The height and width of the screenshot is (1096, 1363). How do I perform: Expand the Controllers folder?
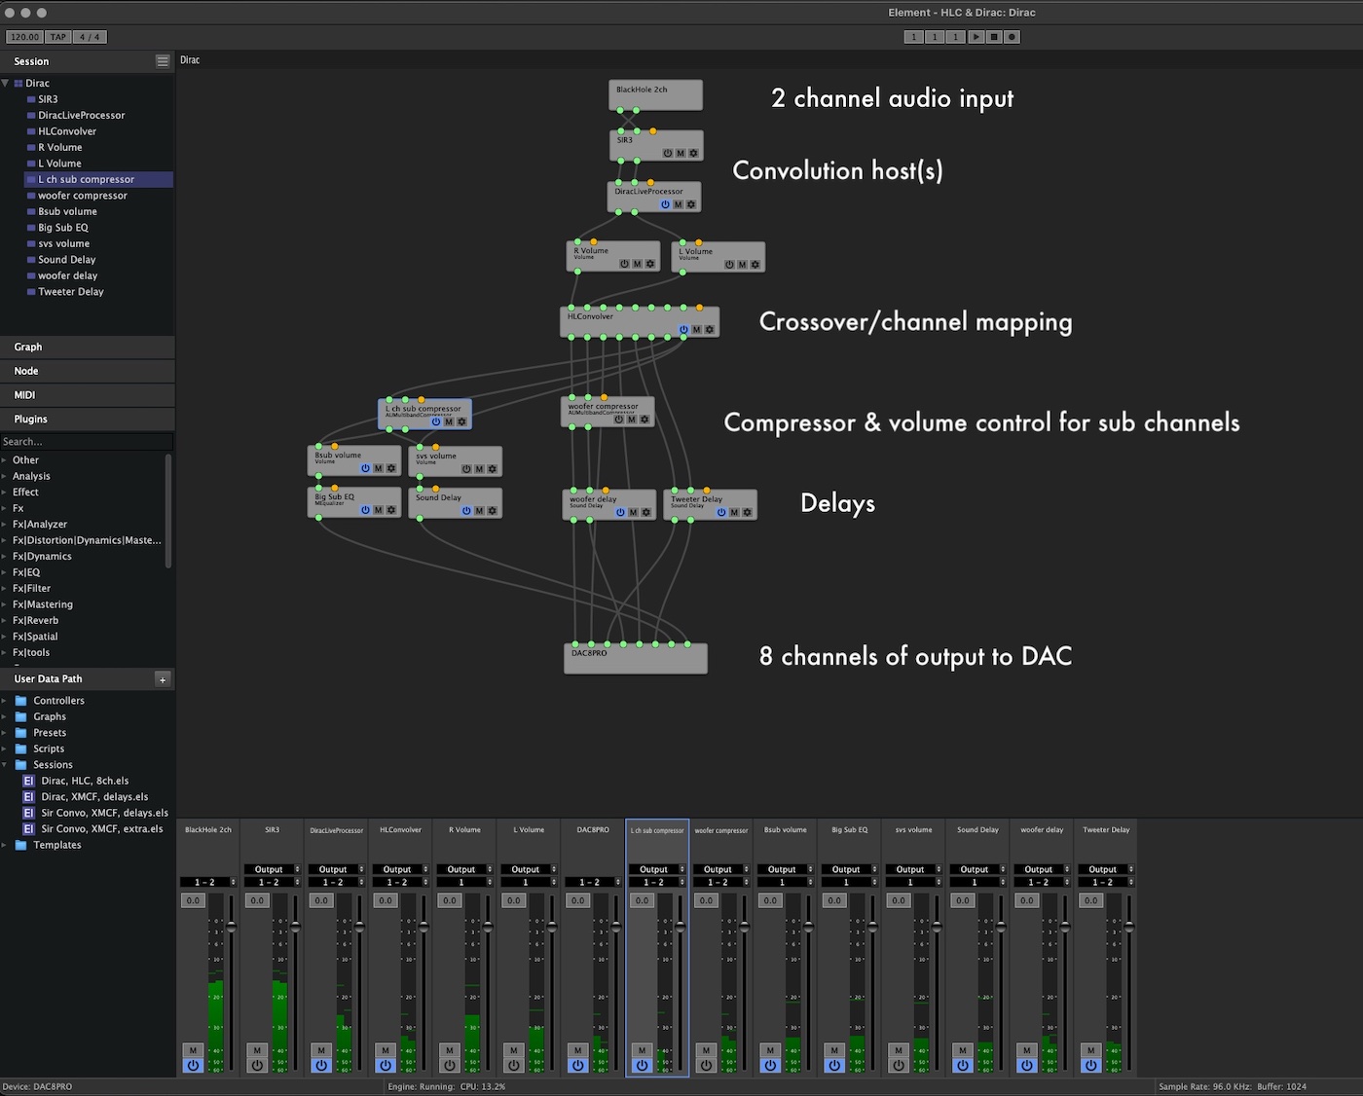(5, 701)
